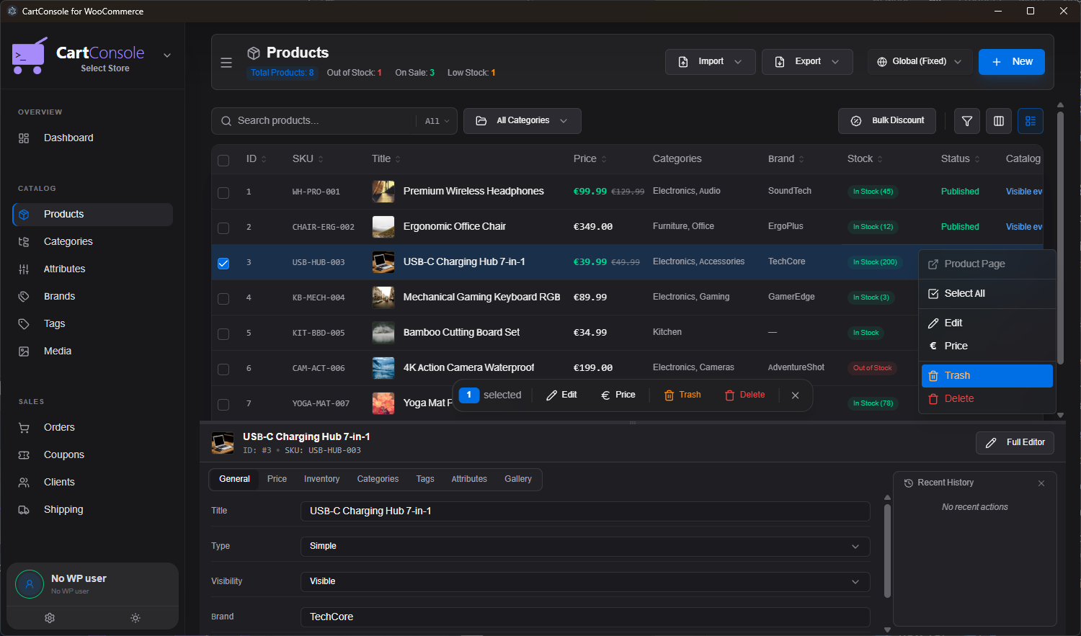Choose Select All in context menu
Viewport: 1081px width, 636px height.
[987, 293]
